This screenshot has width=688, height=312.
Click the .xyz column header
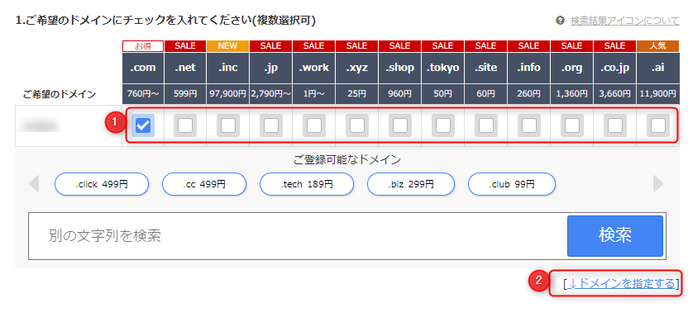click(357, 68)
